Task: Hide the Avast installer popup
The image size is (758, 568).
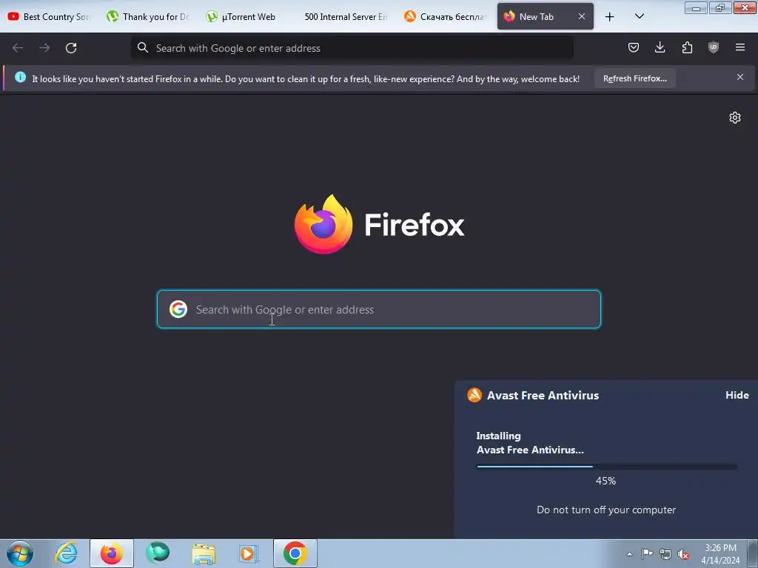Action: coord(737,395)
